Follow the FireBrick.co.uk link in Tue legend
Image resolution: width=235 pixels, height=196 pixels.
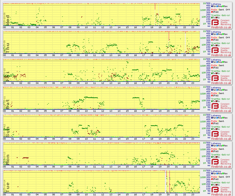click(x=221, y=195)
